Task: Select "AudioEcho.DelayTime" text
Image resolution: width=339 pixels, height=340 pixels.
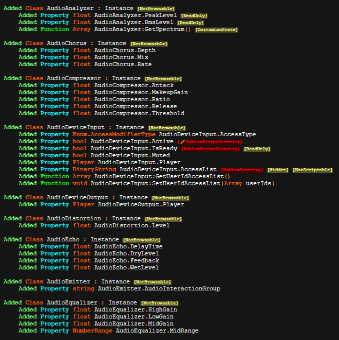Action: click(x=128, y=246)
